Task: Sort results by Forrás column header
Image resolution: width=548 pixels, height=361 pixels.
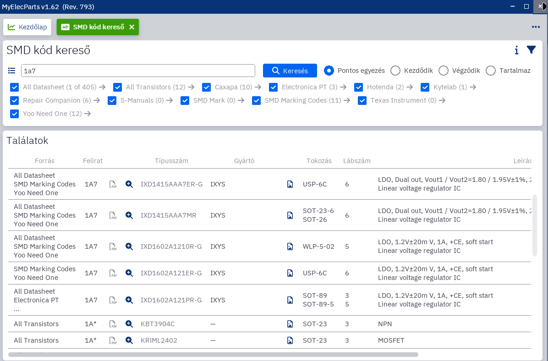Action: pos(45,161)
